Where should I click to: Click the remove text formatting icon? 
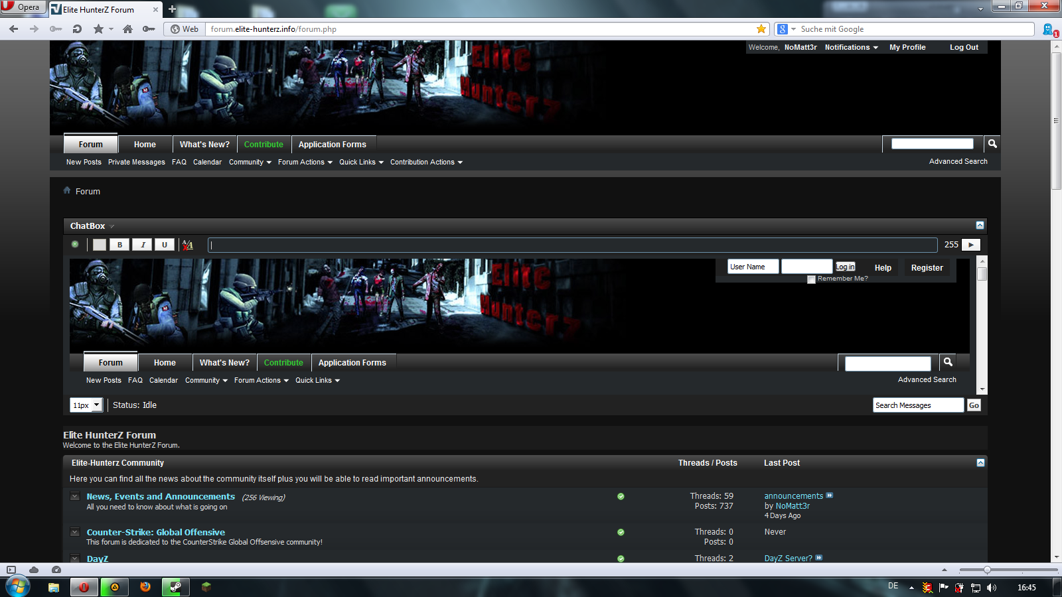(188, 245)
